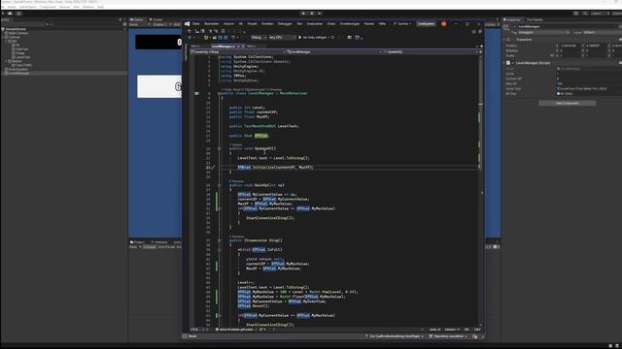The height and width of the screenshot is (349, 622).
Task: Select EventSystem in Unity Hierarchy
Action: click(17, 69)
